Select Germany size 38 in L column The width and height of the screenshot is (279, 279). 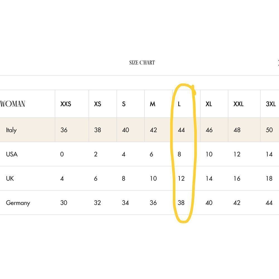point(181,203)
